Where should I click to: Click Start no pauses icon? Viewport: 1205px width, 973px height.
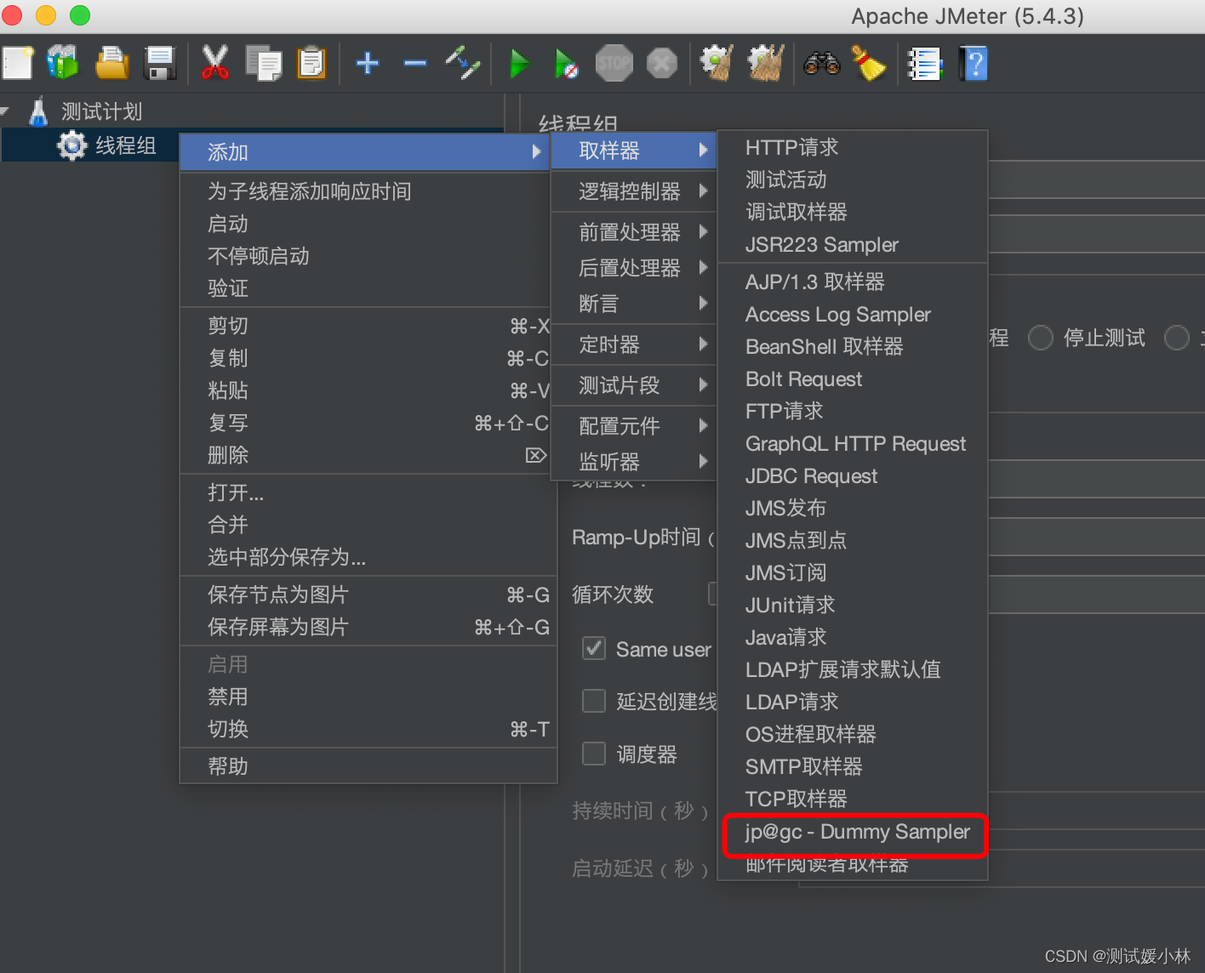tap(566, 64)
